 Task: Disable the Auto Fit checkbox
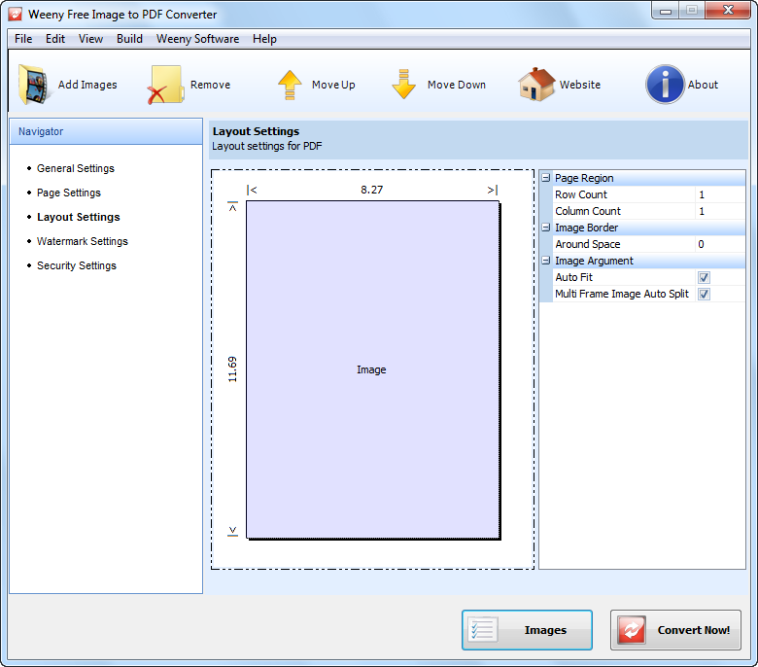pos(704,277)
